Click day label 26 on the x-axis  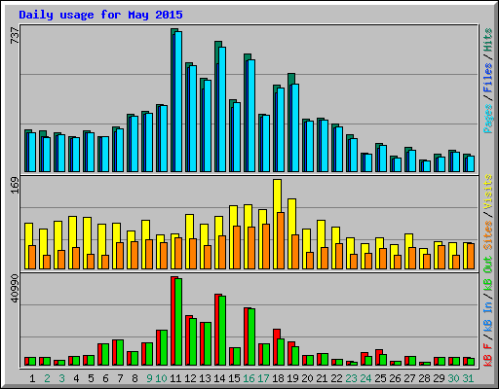[x=395, y=378]
